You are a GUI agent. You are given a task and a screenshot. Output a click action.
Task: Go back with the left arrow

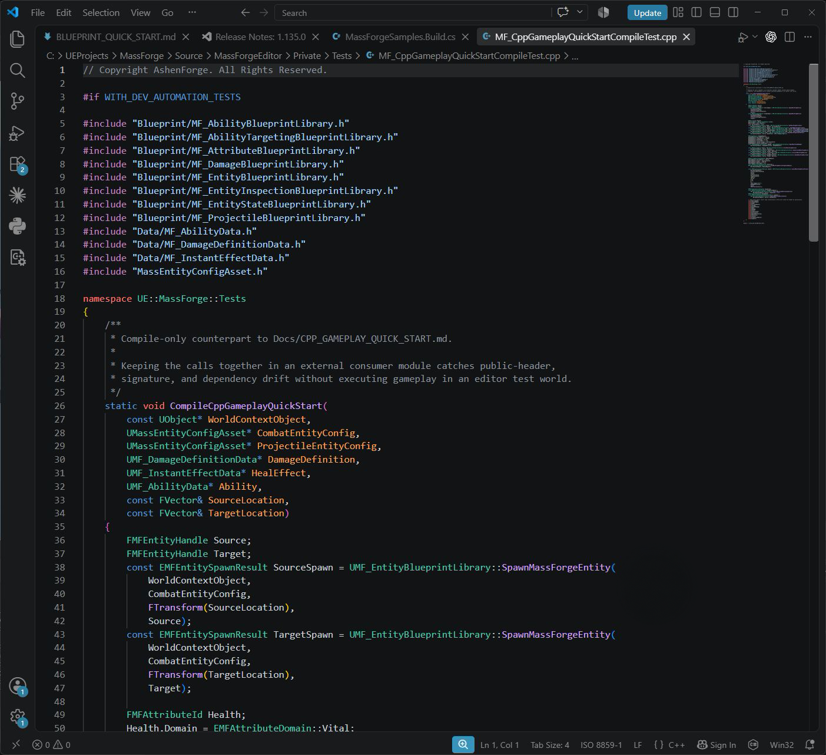(x=246, y=12)
